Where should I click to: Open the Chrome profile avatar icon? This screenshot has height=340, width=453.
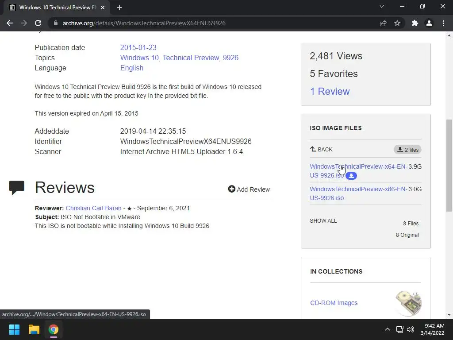429,23
